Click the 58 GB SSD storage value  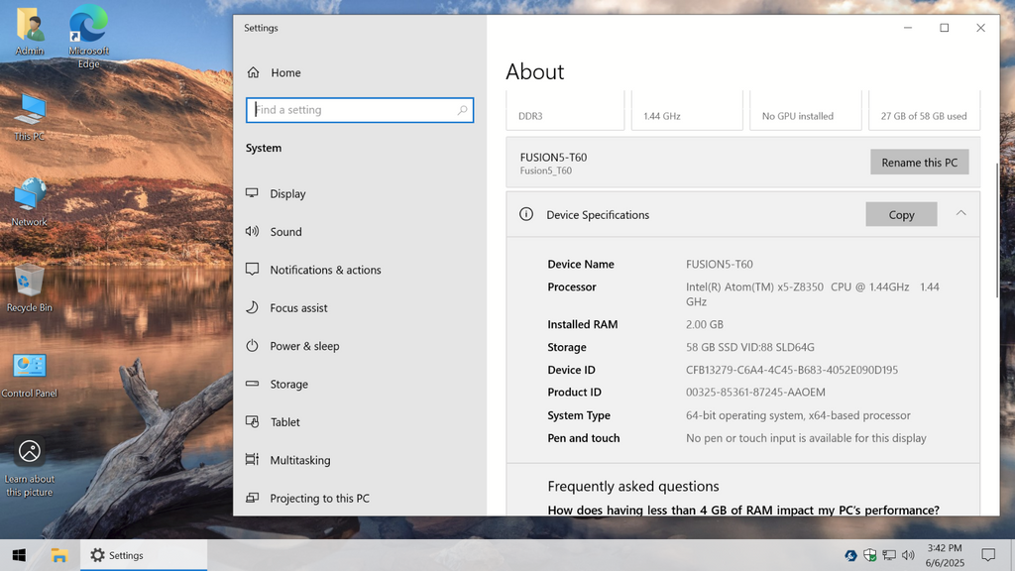[x=750, y=347]
